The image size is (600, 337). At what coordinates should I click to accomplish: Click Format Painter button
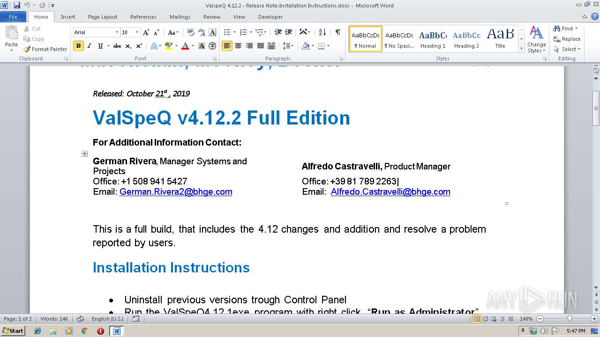coord(45,49)
